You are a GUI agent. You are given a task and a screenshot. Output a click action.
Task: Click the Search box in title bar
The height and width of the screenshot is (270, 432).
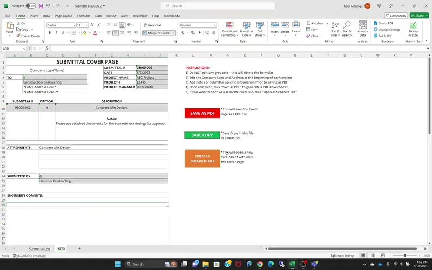point(218,6)
